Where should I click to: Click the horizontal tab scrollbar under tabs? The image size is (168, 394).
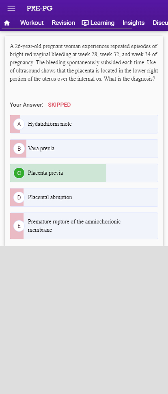pos(67,29)
